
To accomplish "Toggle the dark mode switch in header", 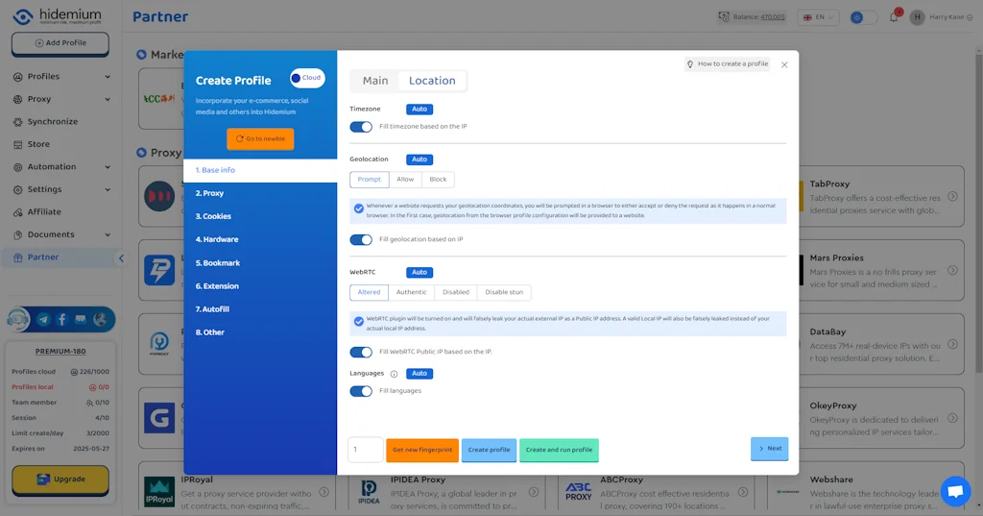I will point(863,17).
